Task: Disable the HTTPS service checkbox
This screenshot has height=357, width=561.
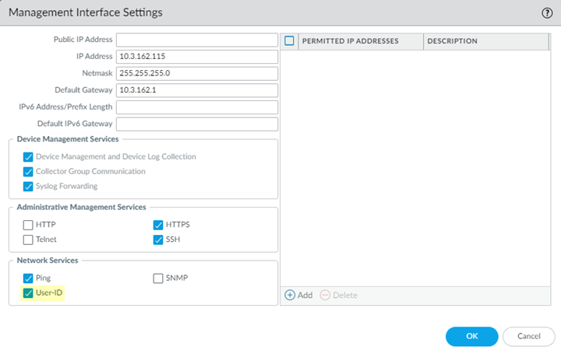Action: [158, 225]
